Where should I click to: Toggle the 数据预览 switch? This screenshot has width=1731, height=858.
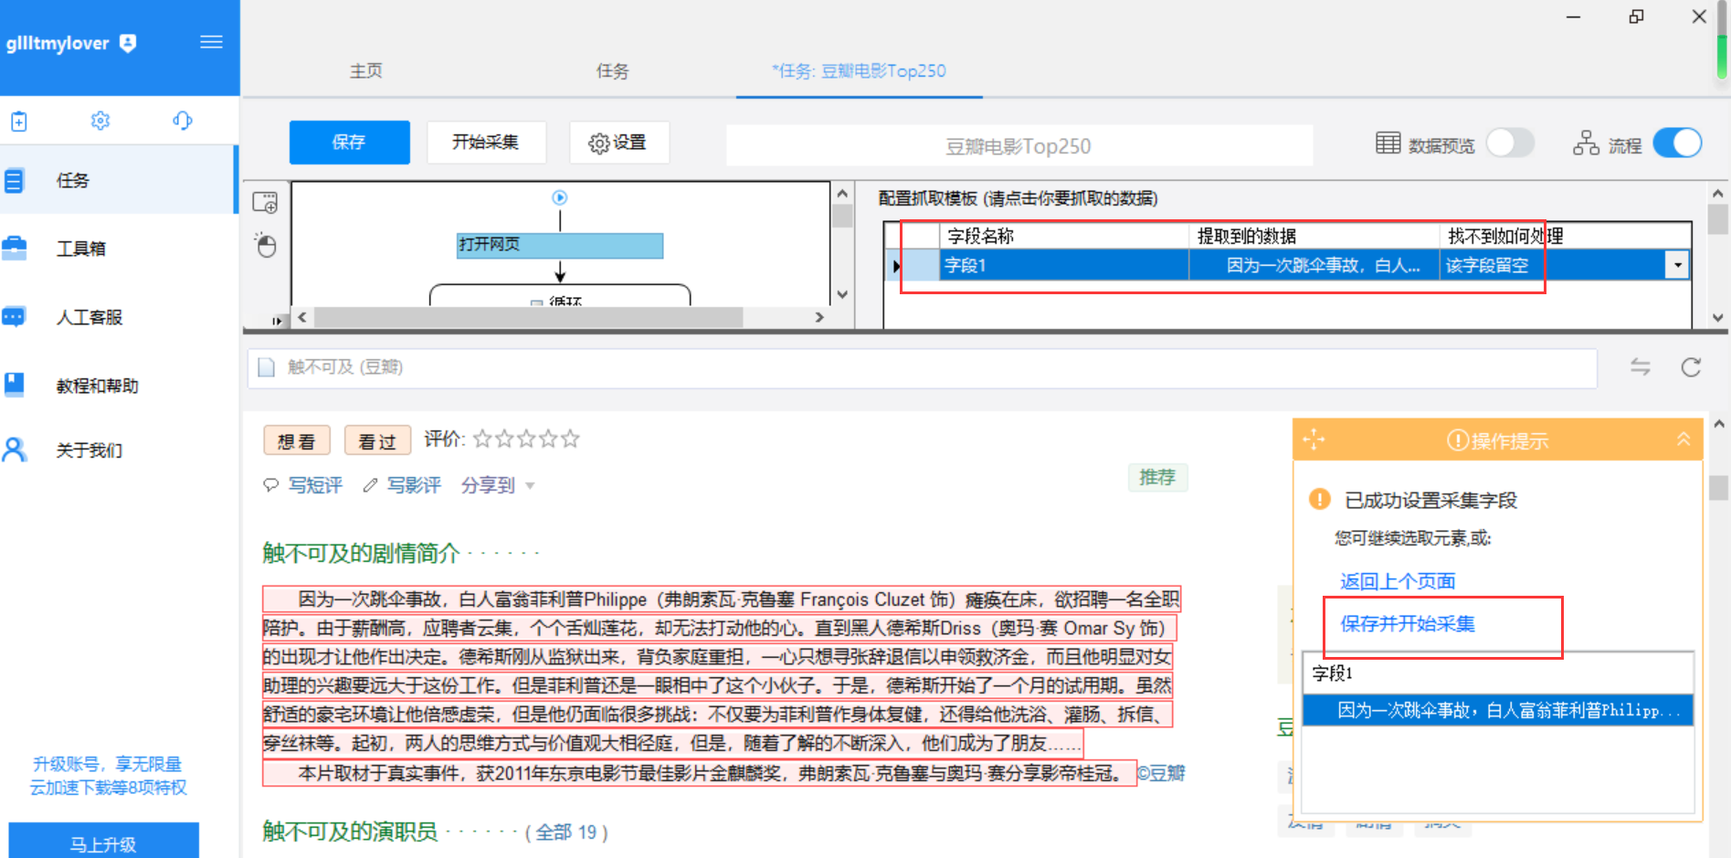point(1510,143)
